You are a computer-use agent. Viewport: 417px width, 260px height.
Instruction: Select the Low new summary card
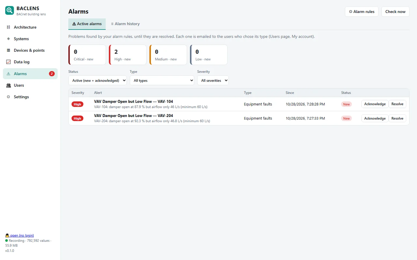point(209,55)
